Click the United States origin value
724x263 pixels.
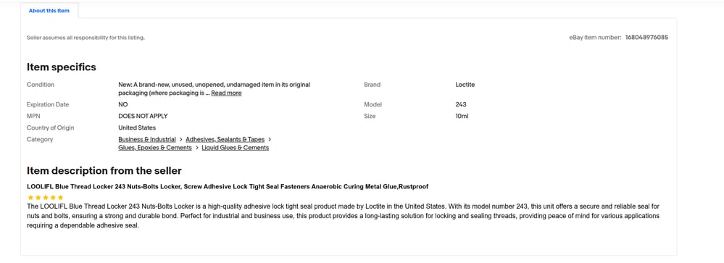click(137, 128)
